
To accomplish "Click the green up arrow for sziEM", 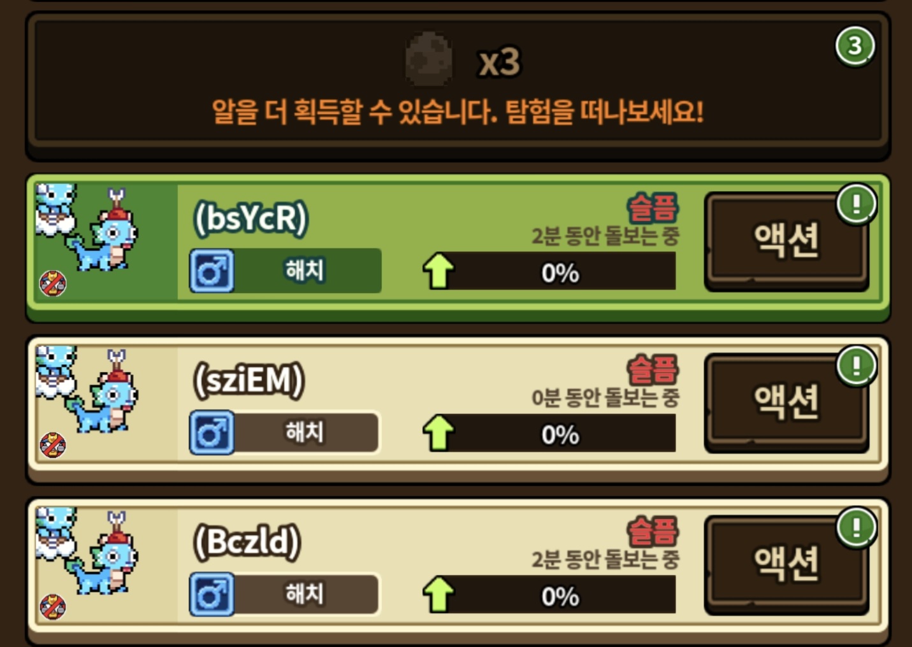I will pyautogui.click(x=438, y=432).
